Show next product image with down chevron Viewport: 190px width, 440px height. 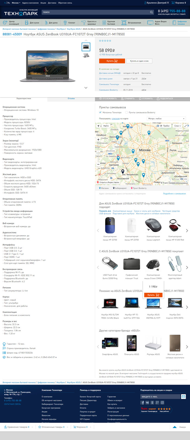pyautogui.click(x=86, y=88)
